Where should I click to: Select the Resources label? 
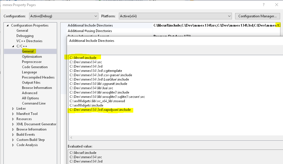(x=24, y=119)
